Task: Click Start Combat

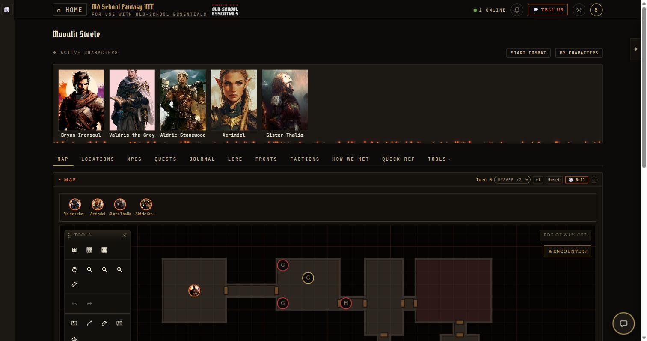Action: click(528, 53)
